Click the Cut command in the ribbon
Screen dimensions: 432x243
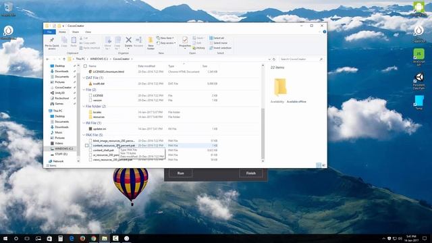click(x=84, y=38)
